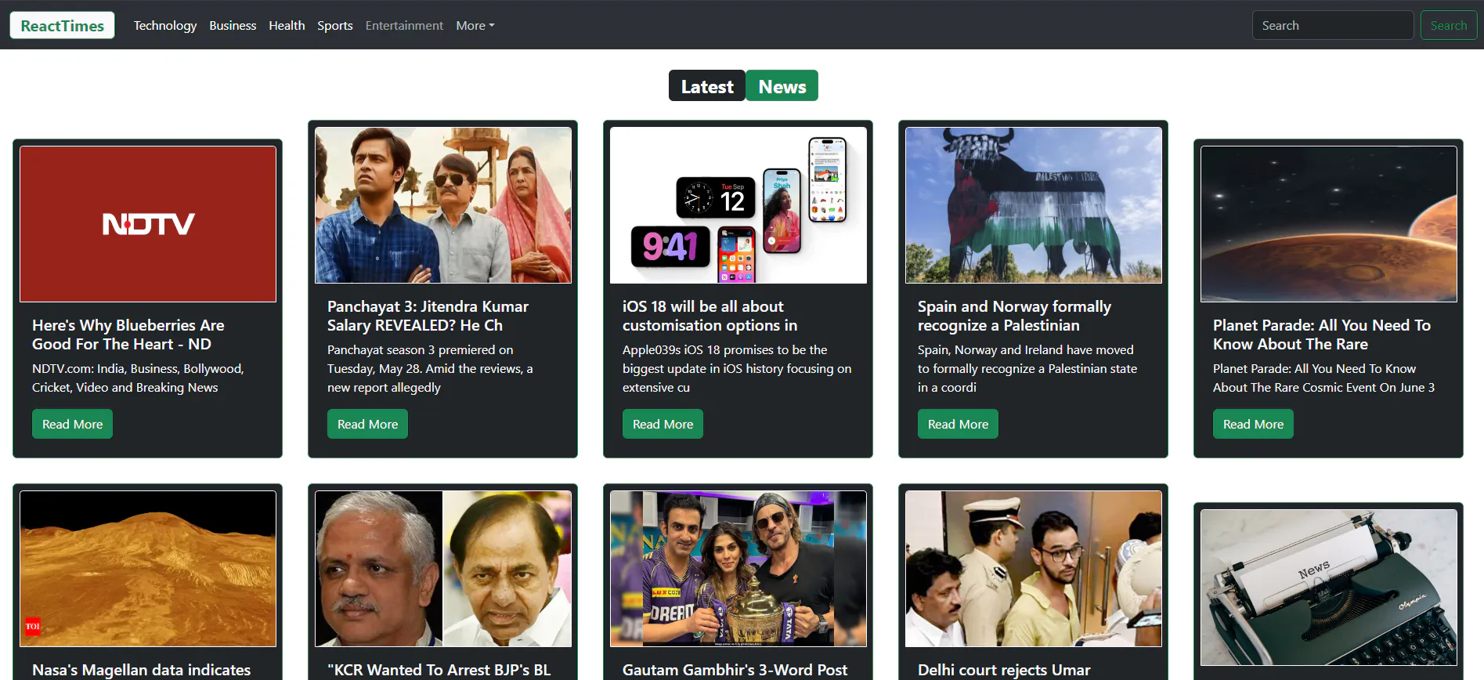Screen dimensions: 1484x680
Task: Open the iOS 18 devices image
Action: point(738,205)
